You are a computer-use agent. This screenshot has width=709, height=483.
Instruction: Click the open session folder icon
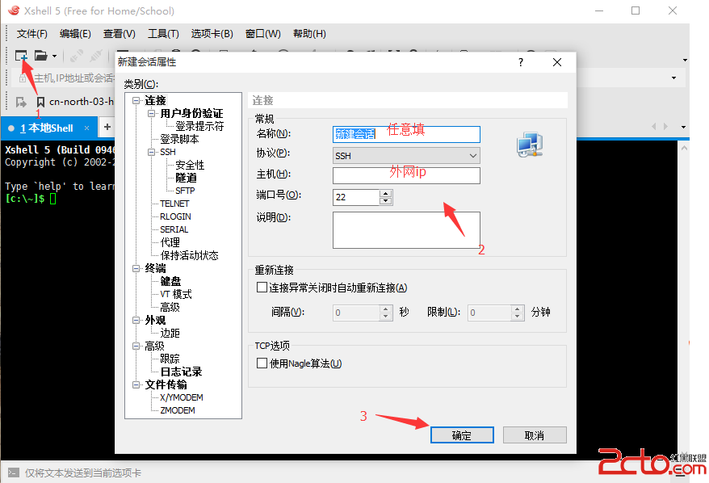click(x=40, y=56)
